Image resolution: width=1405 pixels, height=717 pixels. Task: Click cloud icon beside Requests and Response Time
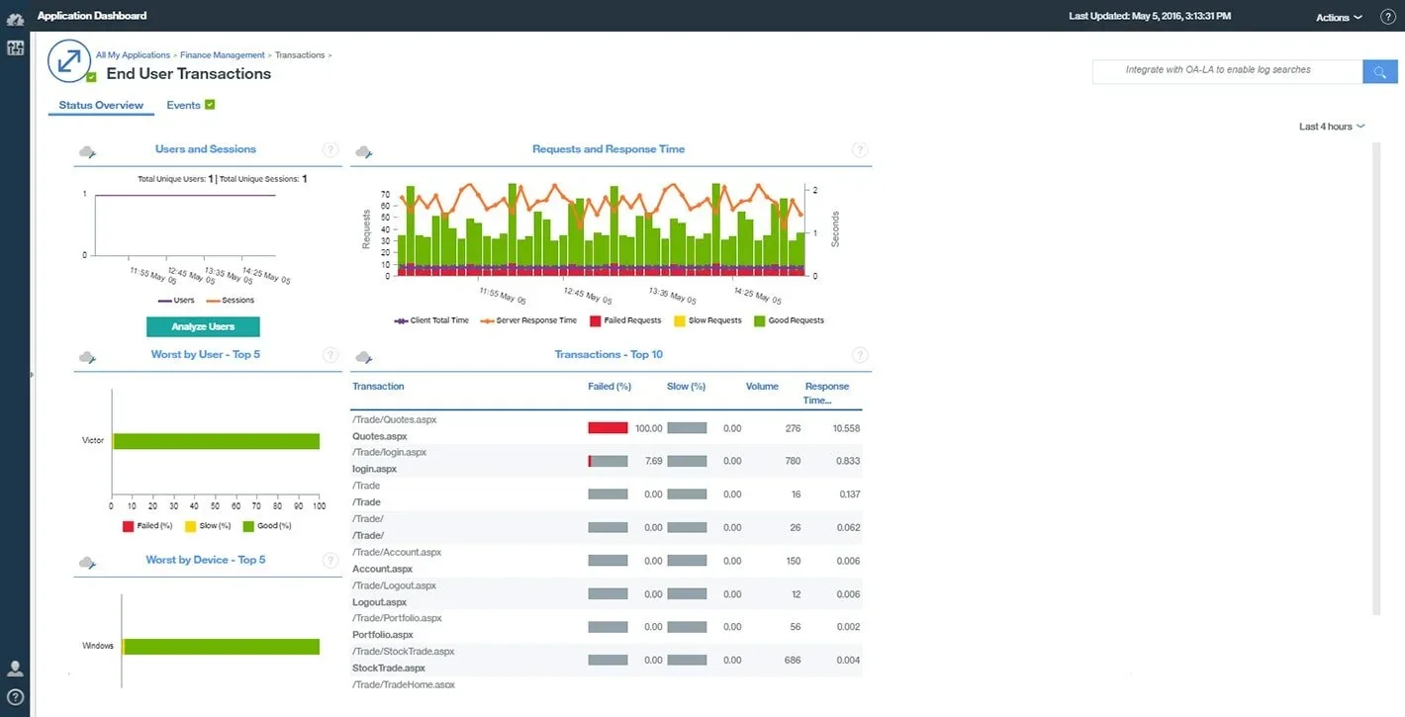[363, 151]
